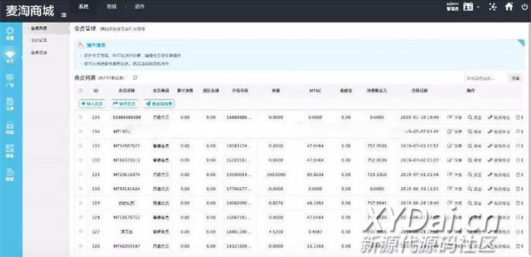The height and width of the screenshot is (257, 531).
Task: Open the article document icon in sidebar
Action: [11, 104]
